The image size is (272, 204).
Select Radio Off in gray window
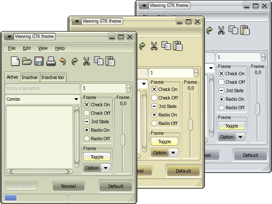(221, 108)
